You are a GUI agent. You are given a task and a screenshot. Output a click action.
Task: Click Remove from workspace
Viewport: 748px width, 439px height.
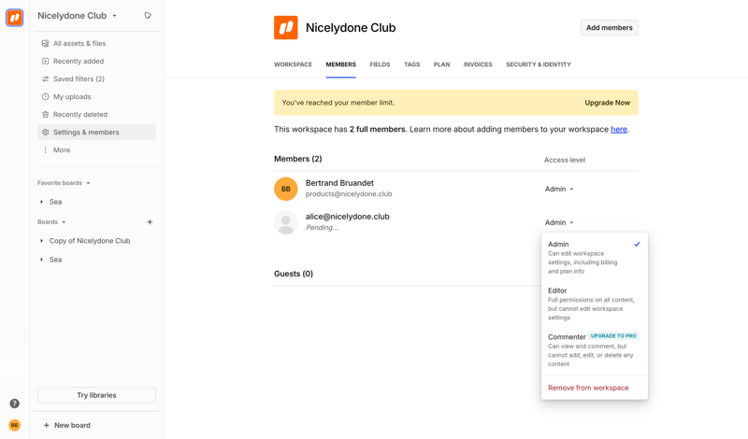click(x=588, y=388)
